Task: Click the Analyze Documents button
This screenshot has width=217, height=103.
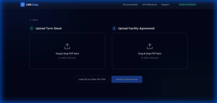Action: click(x=127, y=79)
